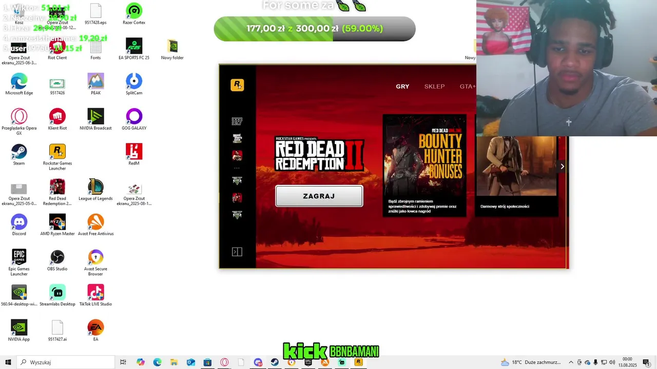657x369 pixels.
Task: Open Discord desktop shortcut
Action: point(19,224)
